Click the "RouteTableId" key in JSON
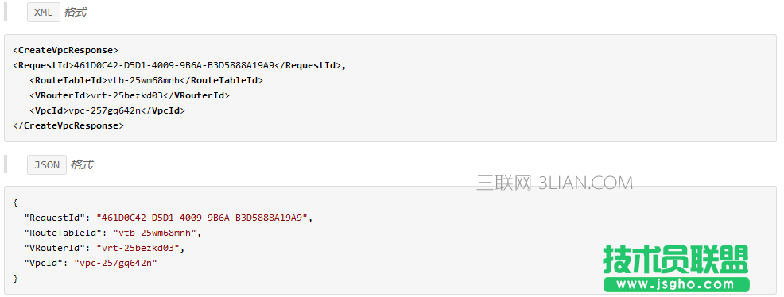Viewport: 784px width, 297px height. (x=63, y=233)
